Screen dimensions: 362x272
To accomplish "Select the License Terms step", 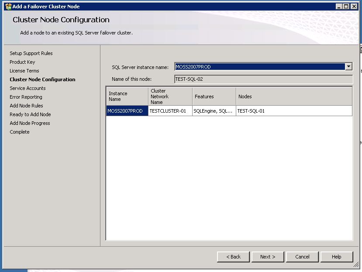I will pos(24,71).
